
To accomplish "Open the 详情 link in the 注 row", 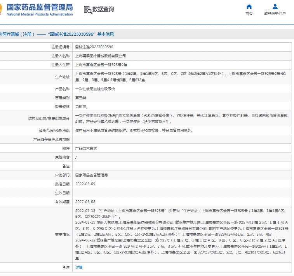I will click(79, 267).
